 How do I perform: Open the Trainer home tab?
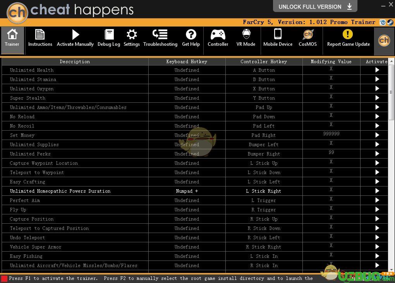[12, 40]
